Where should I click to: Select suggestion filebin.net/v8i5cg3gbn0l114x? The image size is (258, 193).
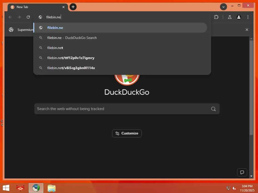120,68
